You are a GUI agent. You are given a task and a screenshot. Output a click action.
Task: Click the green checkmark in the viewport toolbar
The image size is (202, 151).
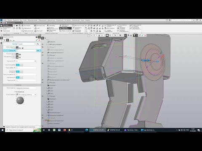(142, 35)
